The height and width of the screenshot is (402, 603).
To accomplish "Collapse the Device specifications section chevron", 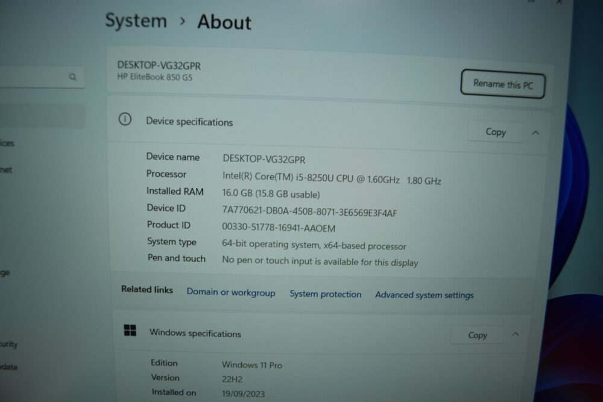I will [x=535, y=133].
